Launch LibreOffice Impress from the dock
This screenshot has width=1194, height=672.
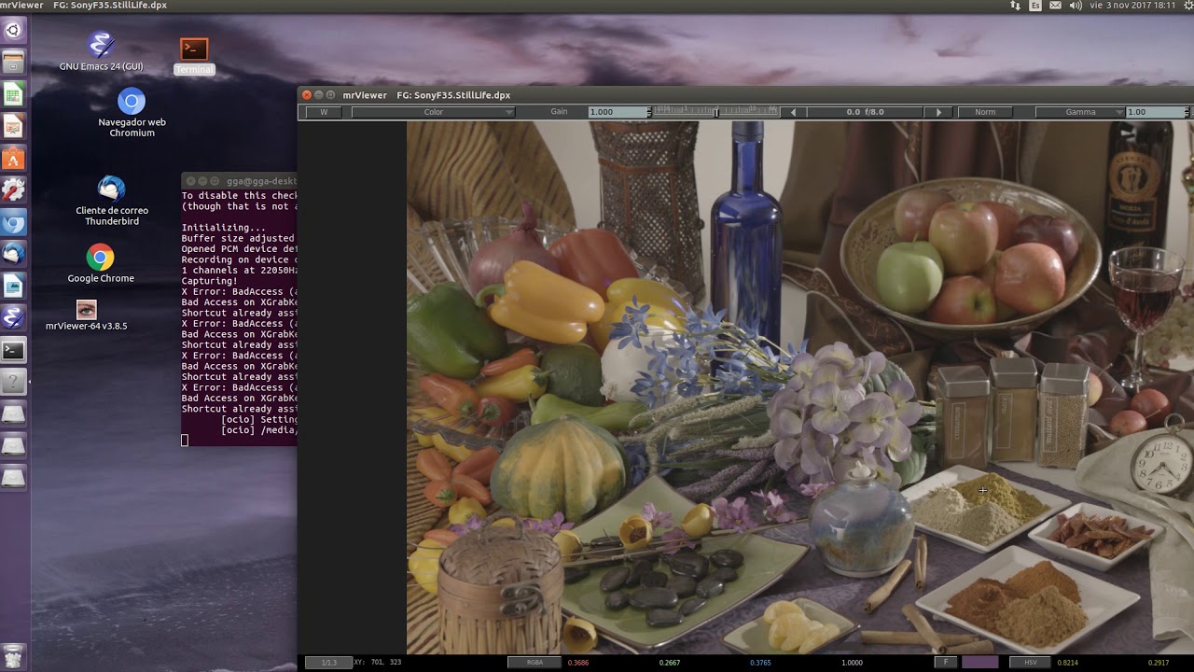point(13,126)
